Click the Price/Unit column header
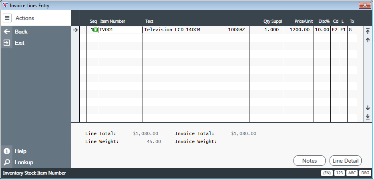This screenshot has width=374, height=179. click(x=304, y=21)
